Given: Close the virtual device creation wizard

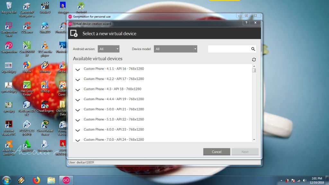Looking at the screenshot, I should 255,23.
